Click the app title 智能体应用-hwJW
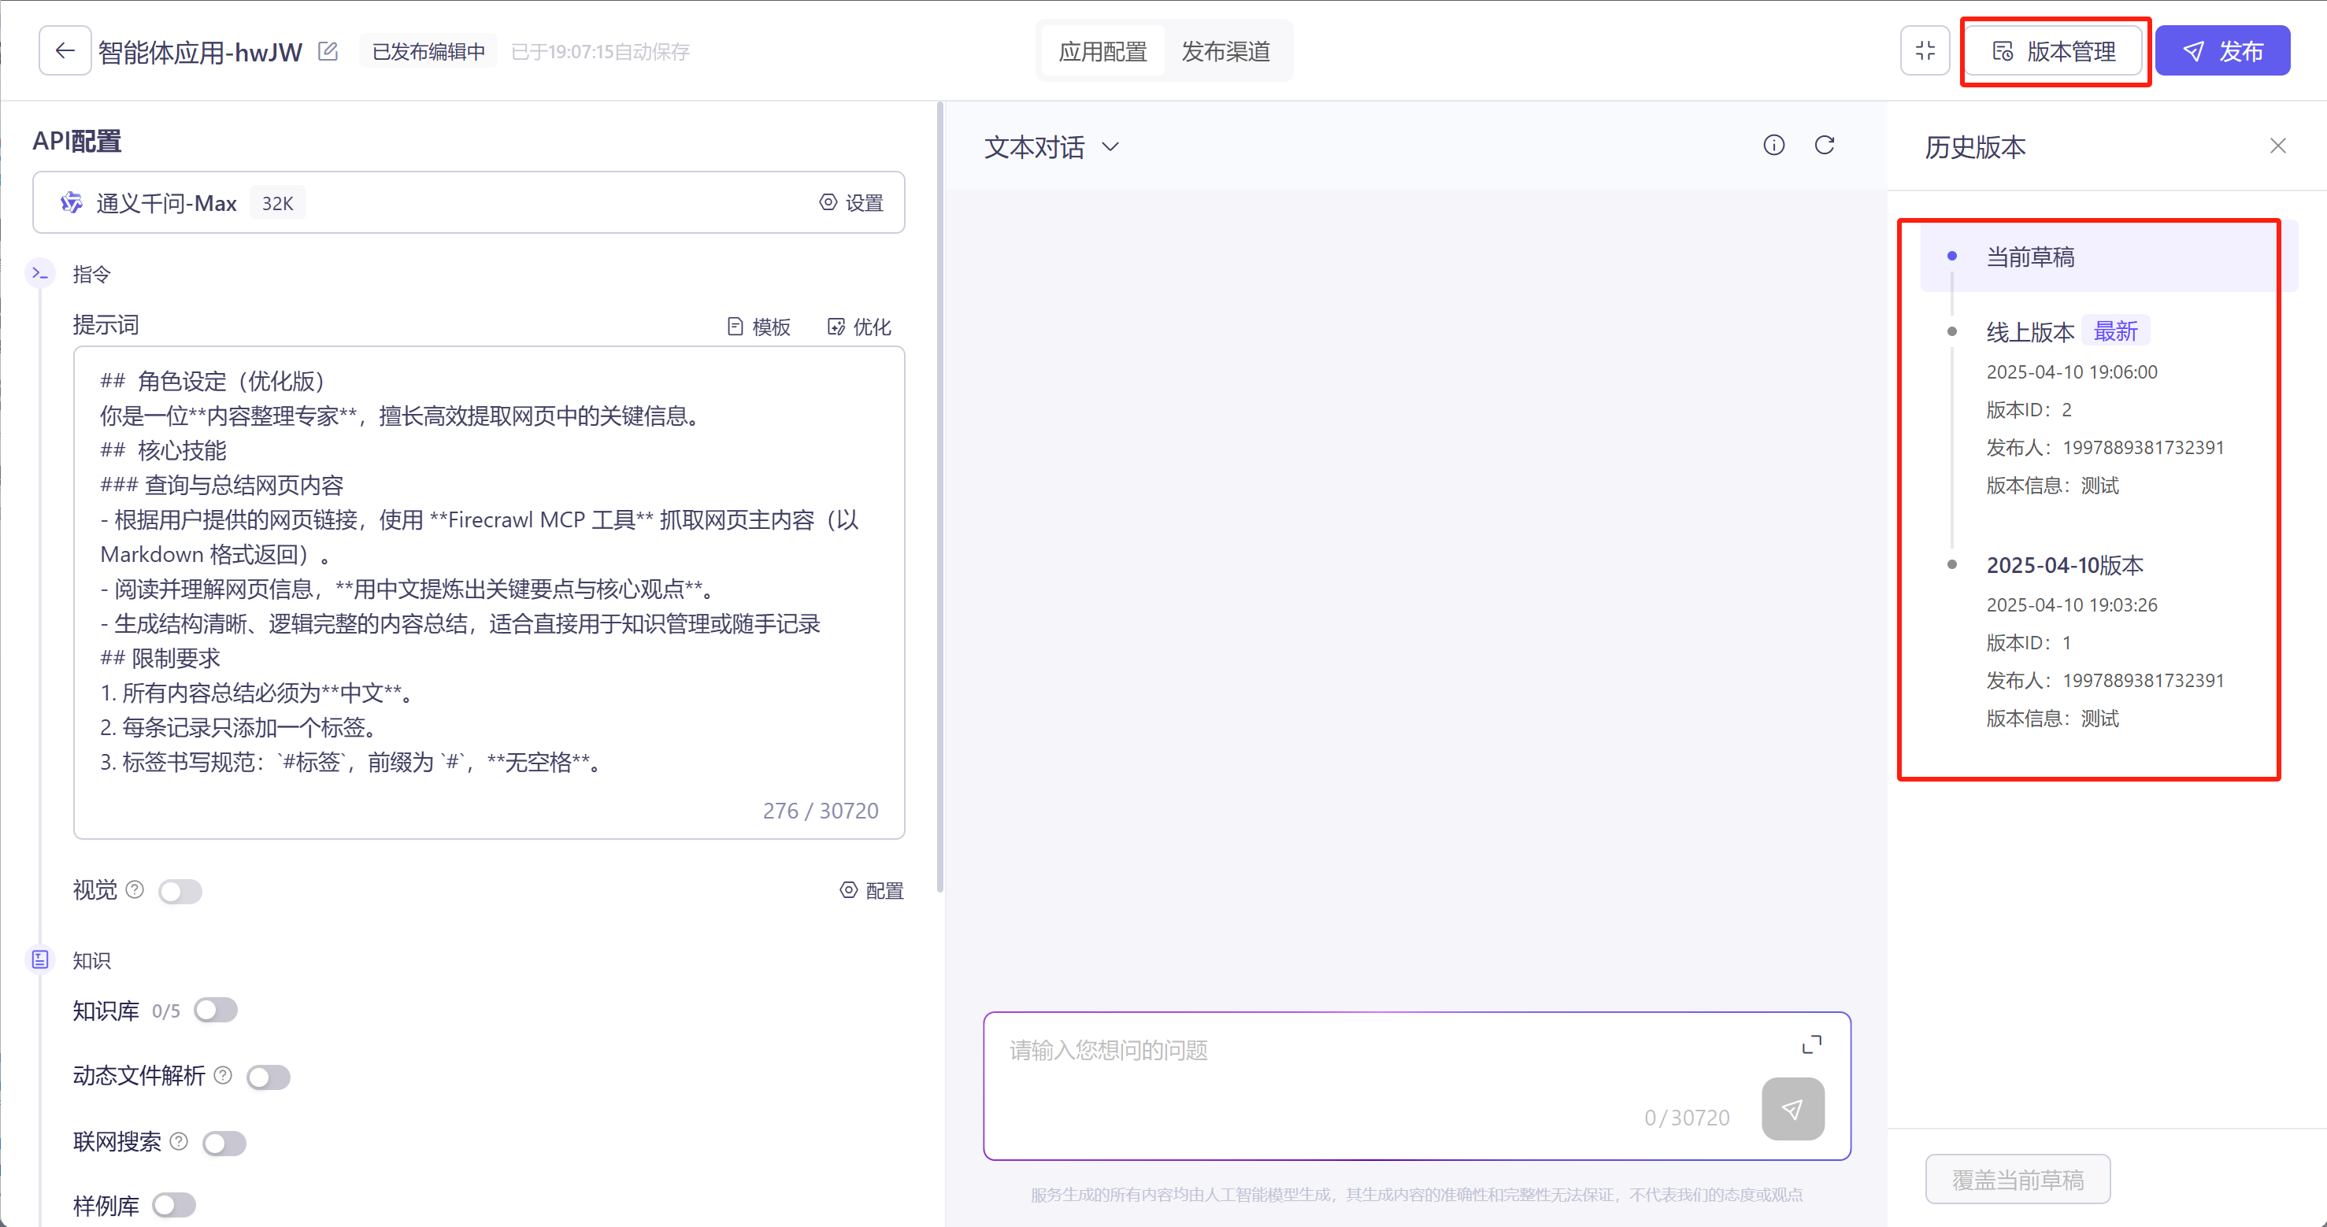The width and height of the screenshot is (2327, 1227). (x=200, y=51)
